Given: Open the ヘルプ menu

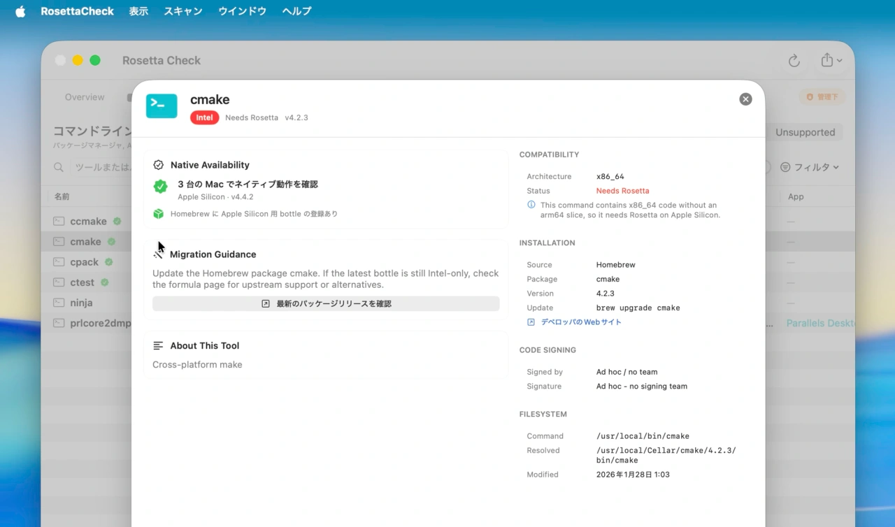Looking at the screenshot, I should point(296,11).
